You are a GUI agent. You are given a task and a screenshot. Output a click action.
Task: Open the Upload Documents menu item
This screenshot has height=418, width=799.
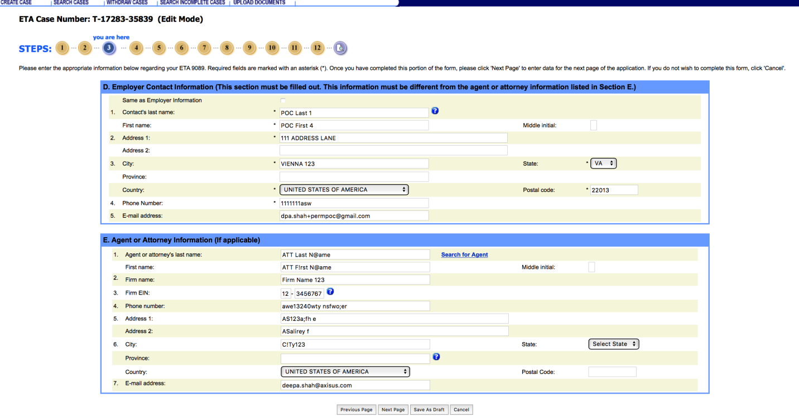tap(259, 3)
